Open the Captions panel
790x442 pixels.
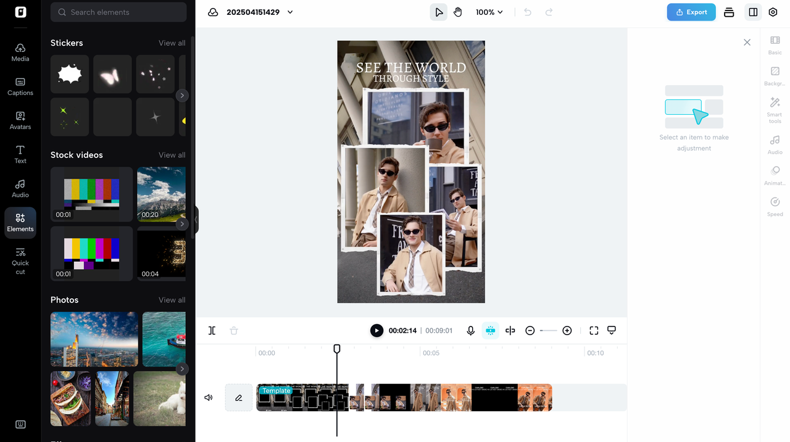click(x=20, y=86)
